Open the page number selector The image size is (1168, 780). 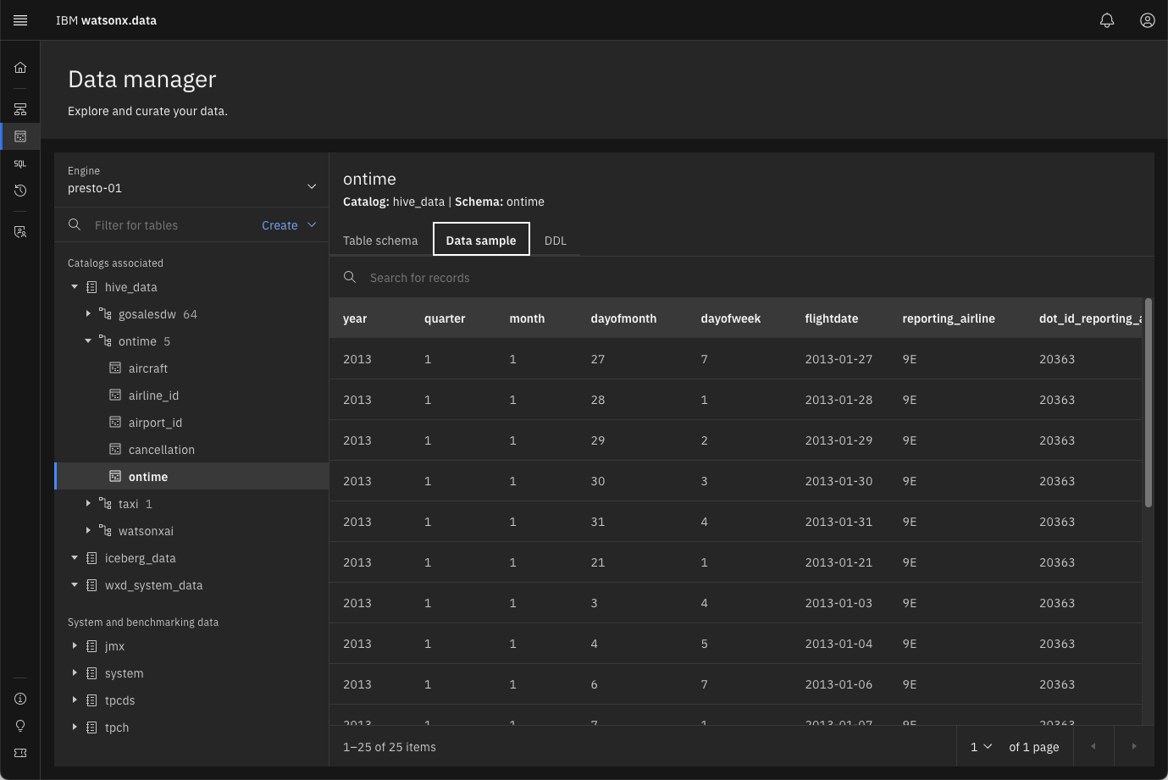click(x=981, y=746)
